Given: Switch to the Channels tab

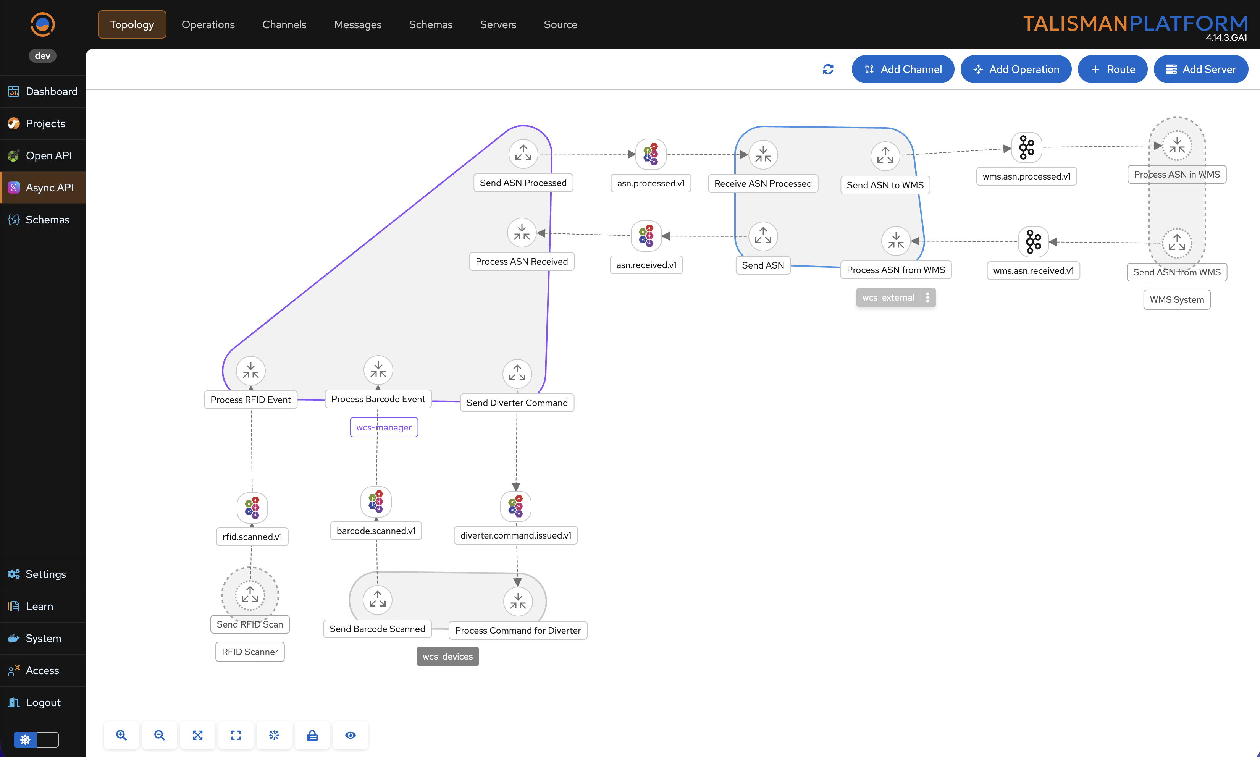Looking at the screenshot, I should point(284,24).
